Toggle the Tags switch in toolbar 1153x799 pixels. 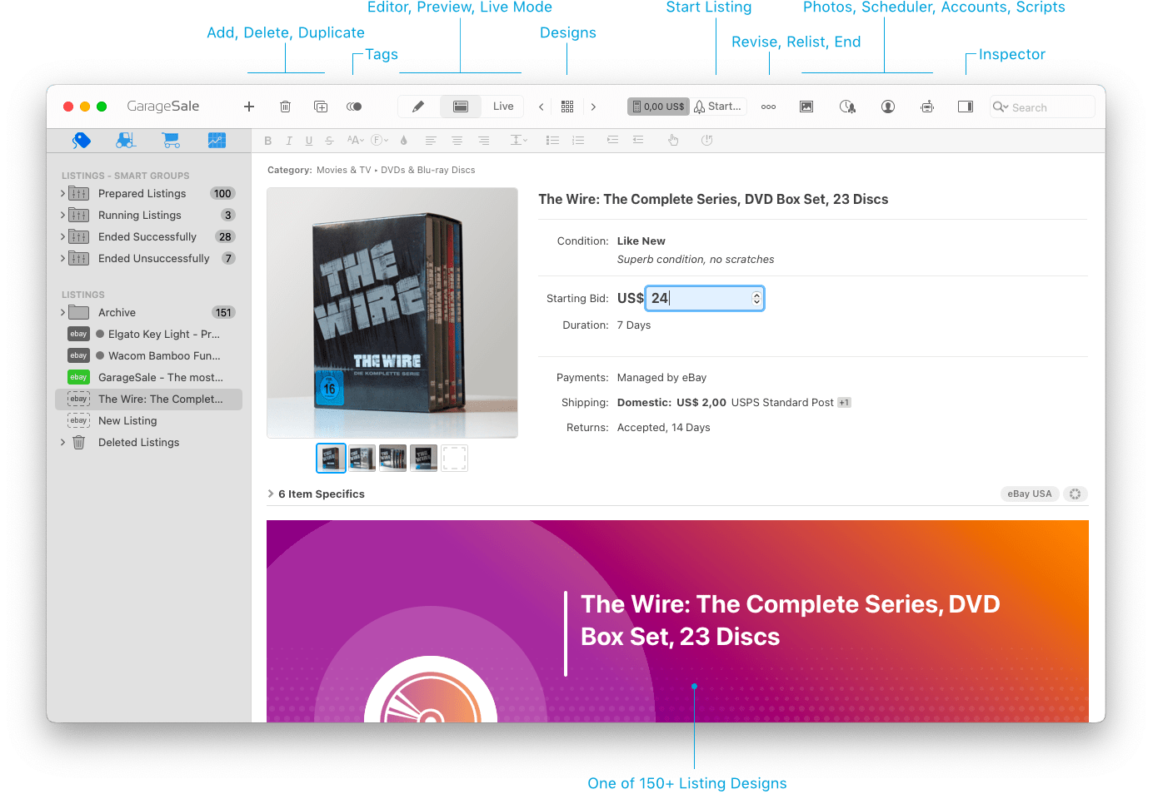click(354, 107)
